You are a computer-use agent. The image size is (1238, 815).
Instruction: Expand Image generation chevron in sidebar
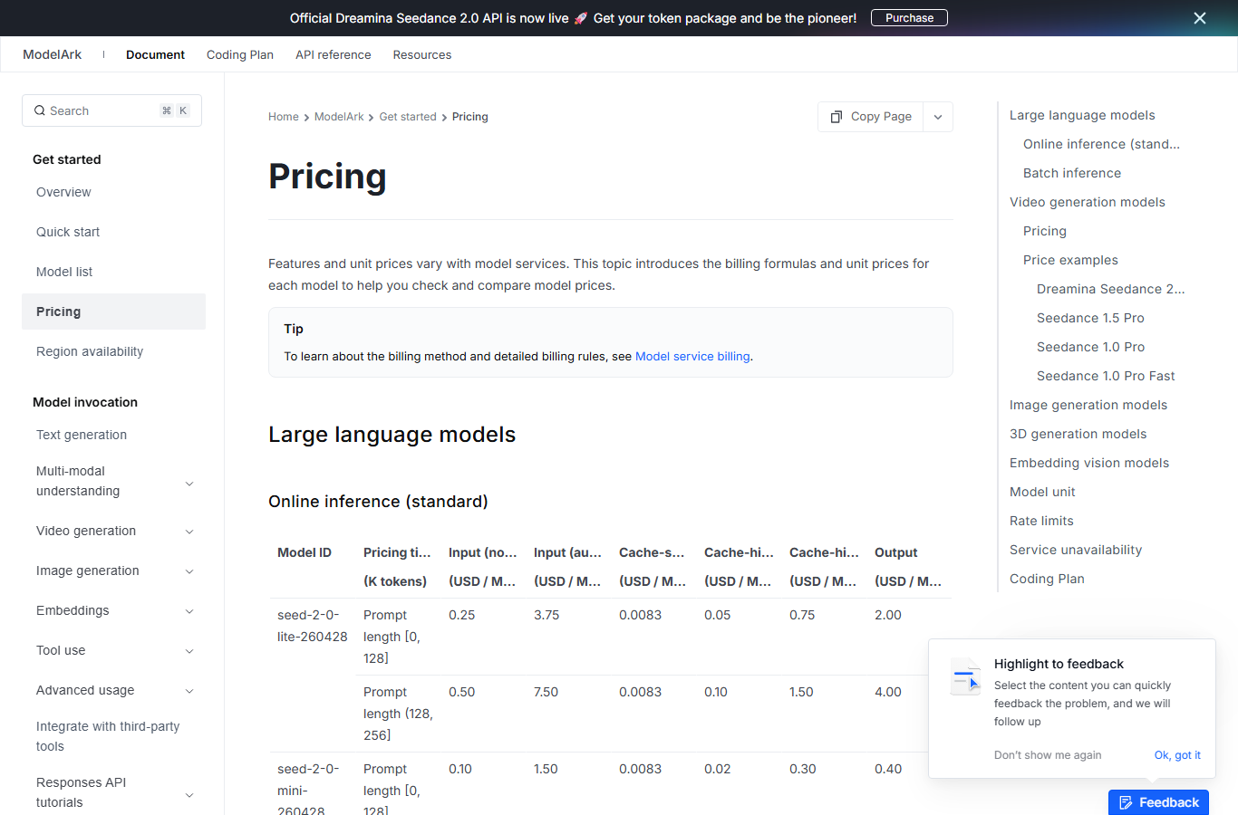pyautogui.click(x=189, y=571)
